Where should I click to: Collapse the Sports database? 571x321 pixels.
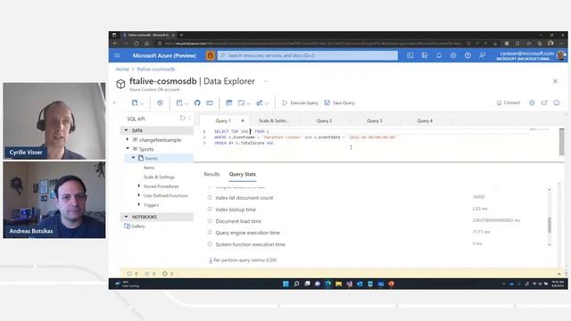pyautogui.click(x=128, y=149)
